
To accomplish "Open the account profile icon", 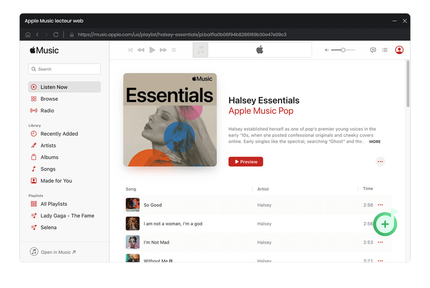I will coord(399,50).
